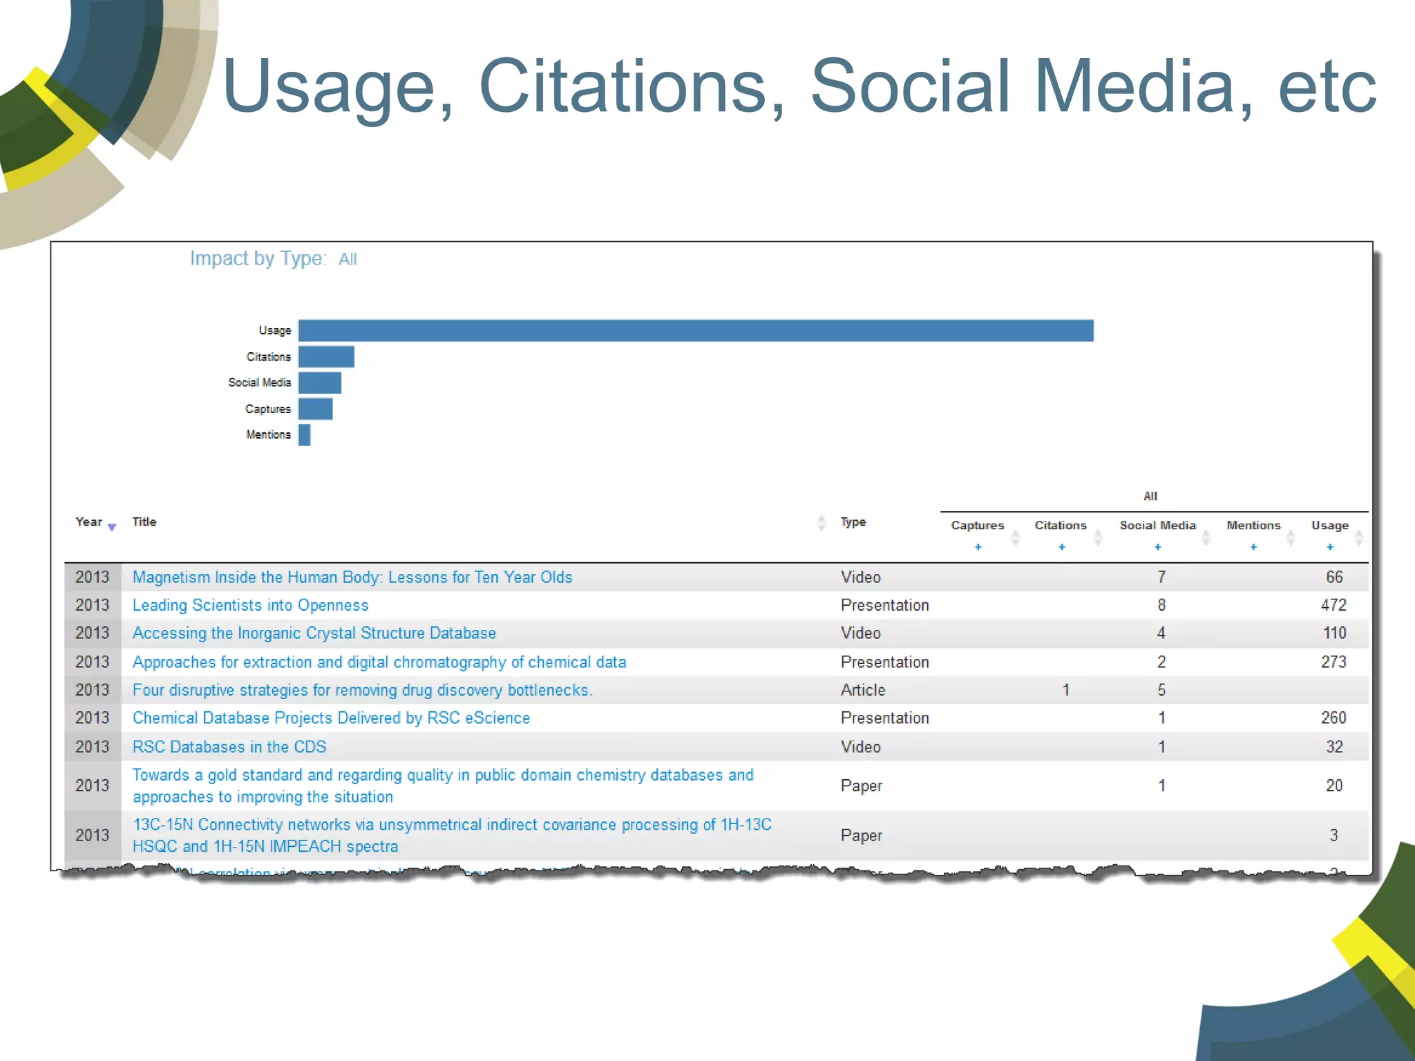Click usage value 66 for Magnetism row
Viewport: 1415px width, 1061px height.
(x=1334, y=577)
